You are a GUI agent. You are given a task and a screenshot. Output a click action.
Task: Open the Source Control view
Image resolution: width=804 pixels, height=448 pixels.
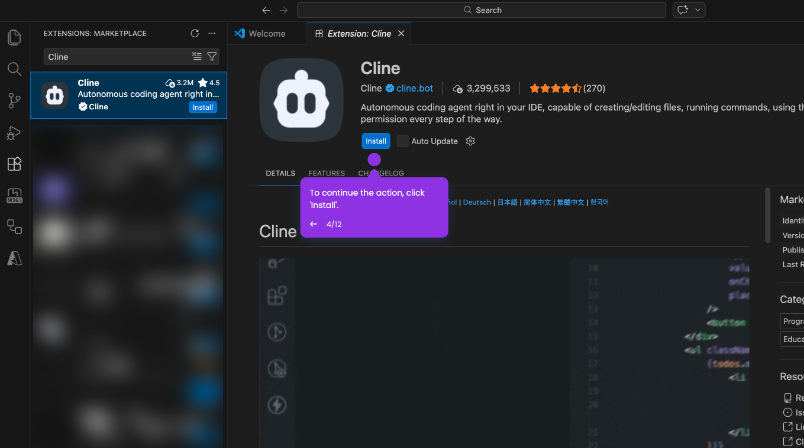pos(14,101)
